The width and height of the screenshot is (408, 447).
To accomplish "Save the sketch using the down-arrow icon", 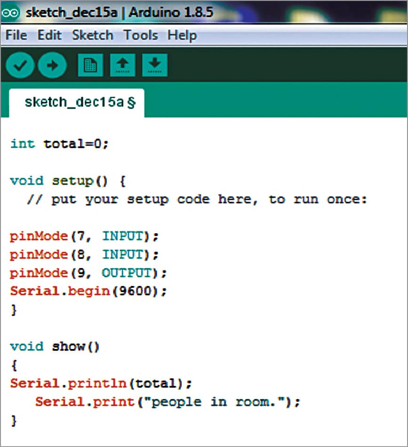I will click(155, 65).
